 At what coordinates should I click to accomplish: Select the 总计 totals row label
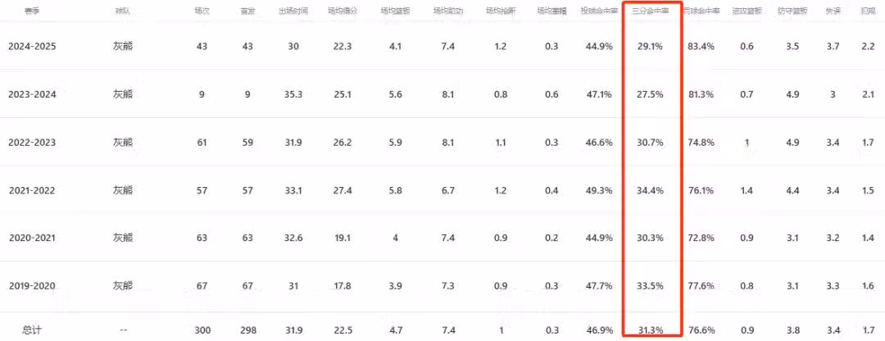32,330
